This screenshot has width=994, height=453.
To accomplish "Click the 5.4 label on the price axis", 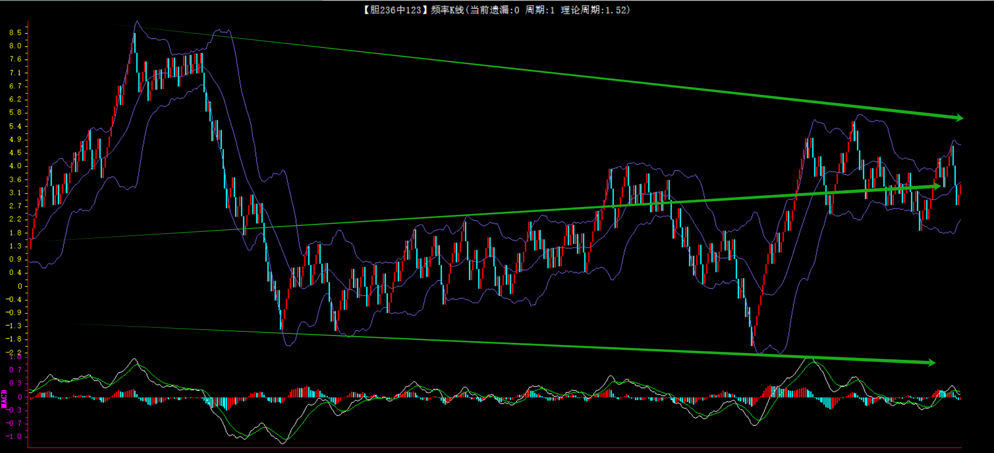I will coord(15,126).
